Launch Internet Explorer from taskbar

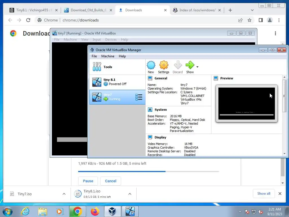coord(25,211)
